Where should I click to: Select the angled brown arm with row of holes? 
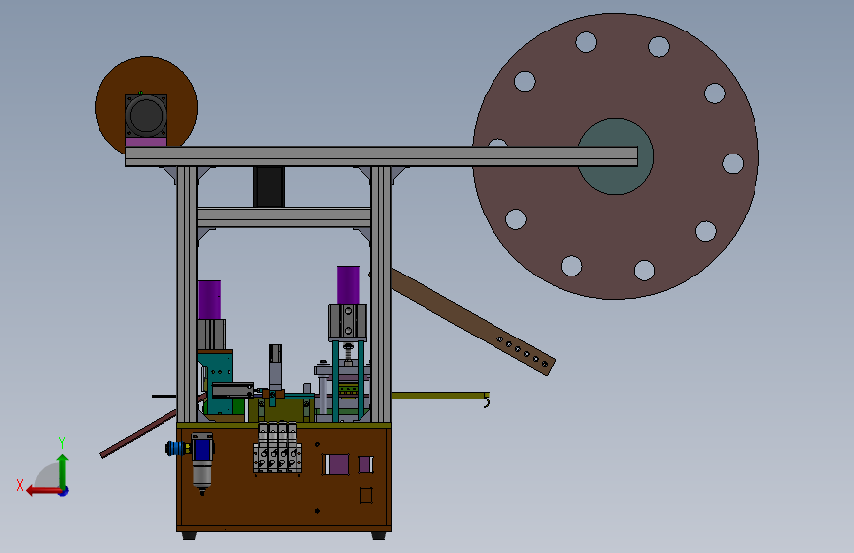[473, 322]
